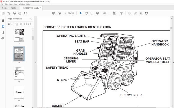174x108 pixels.
Task: Show security settings via the padlock icon
Action: tap(3, 20)
